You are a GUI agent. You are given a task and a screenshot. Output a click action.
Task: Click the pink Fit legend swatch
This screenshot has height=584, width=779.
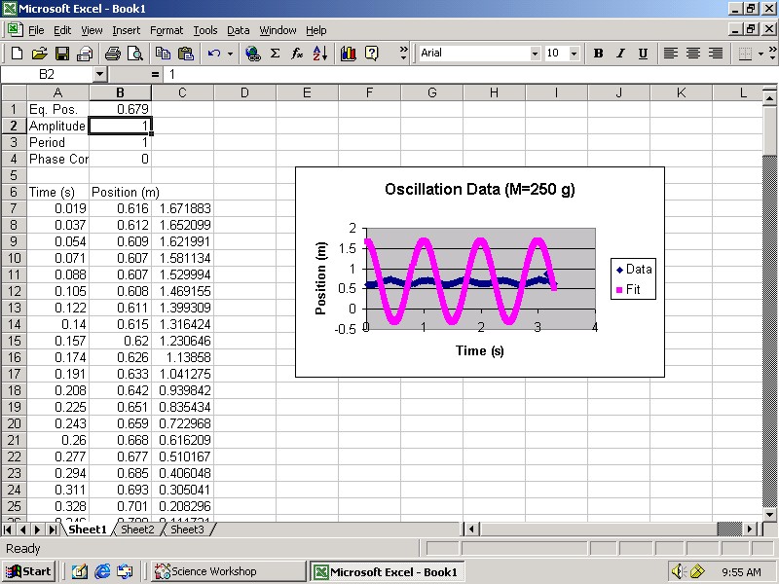click(619, 290)
